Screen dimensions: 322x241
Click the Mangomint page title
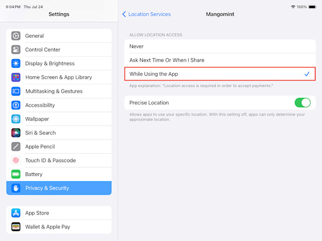point(220,14)
